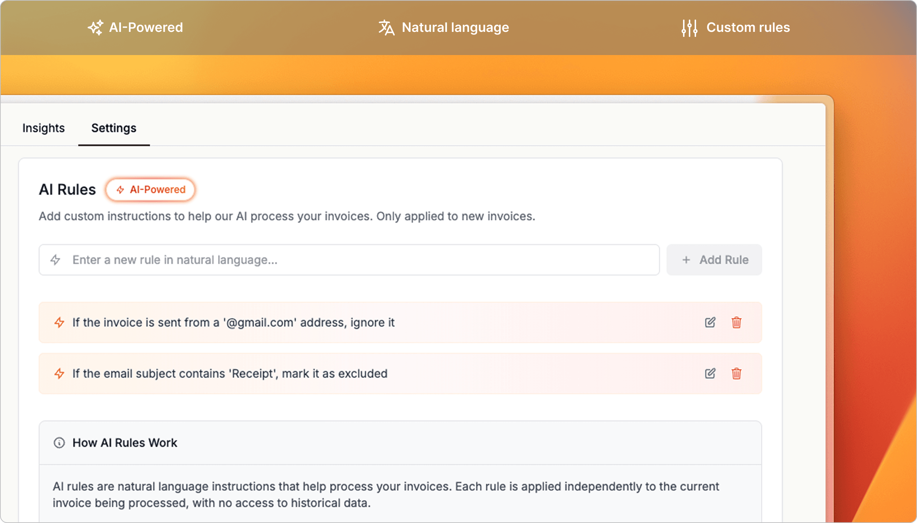This screenshot has height=523, width=917.
Task: Click the lightning icon on the Receipt rule
Action: (59, 373)
